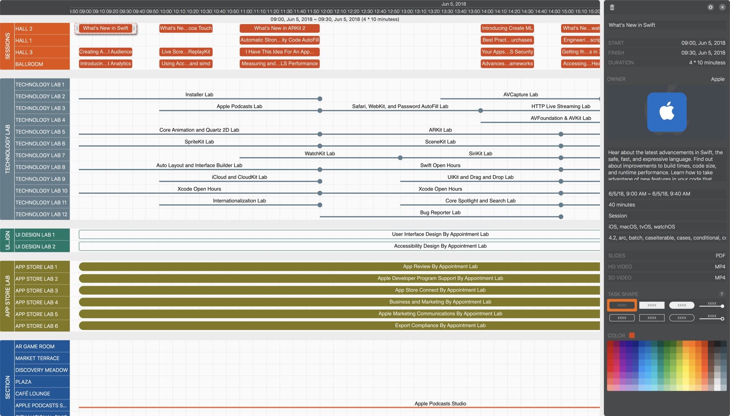
Task: Select the rounded pill task shape
Action: [x=682, y=305]
